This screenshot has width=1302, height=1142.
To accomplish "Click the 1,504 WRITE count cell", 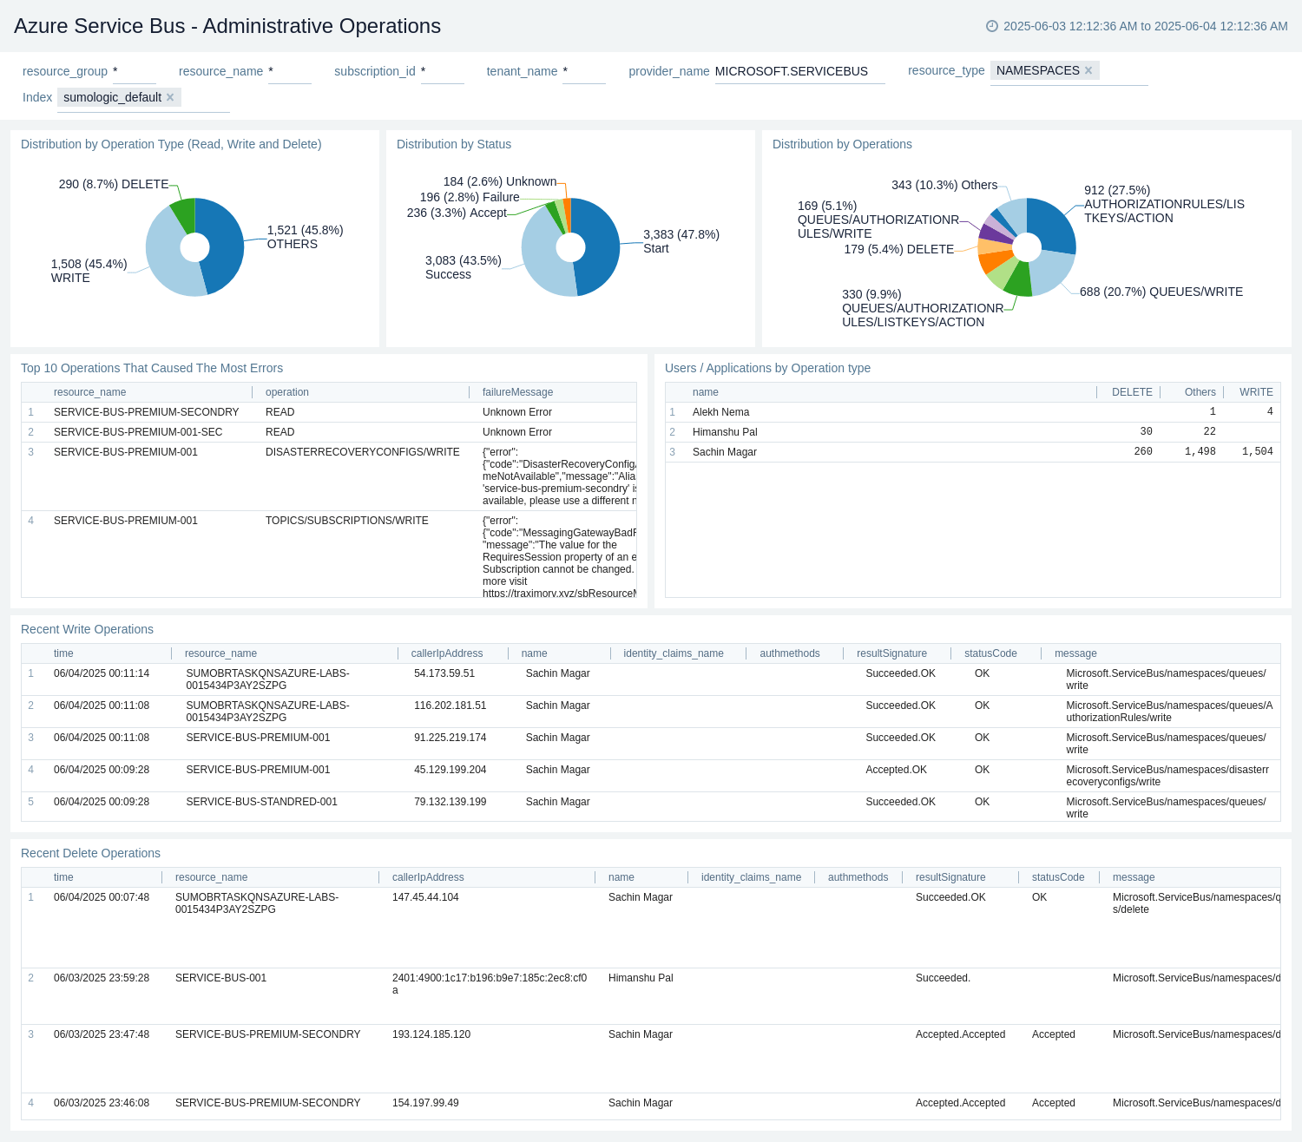I will (x=1257, y=452).
